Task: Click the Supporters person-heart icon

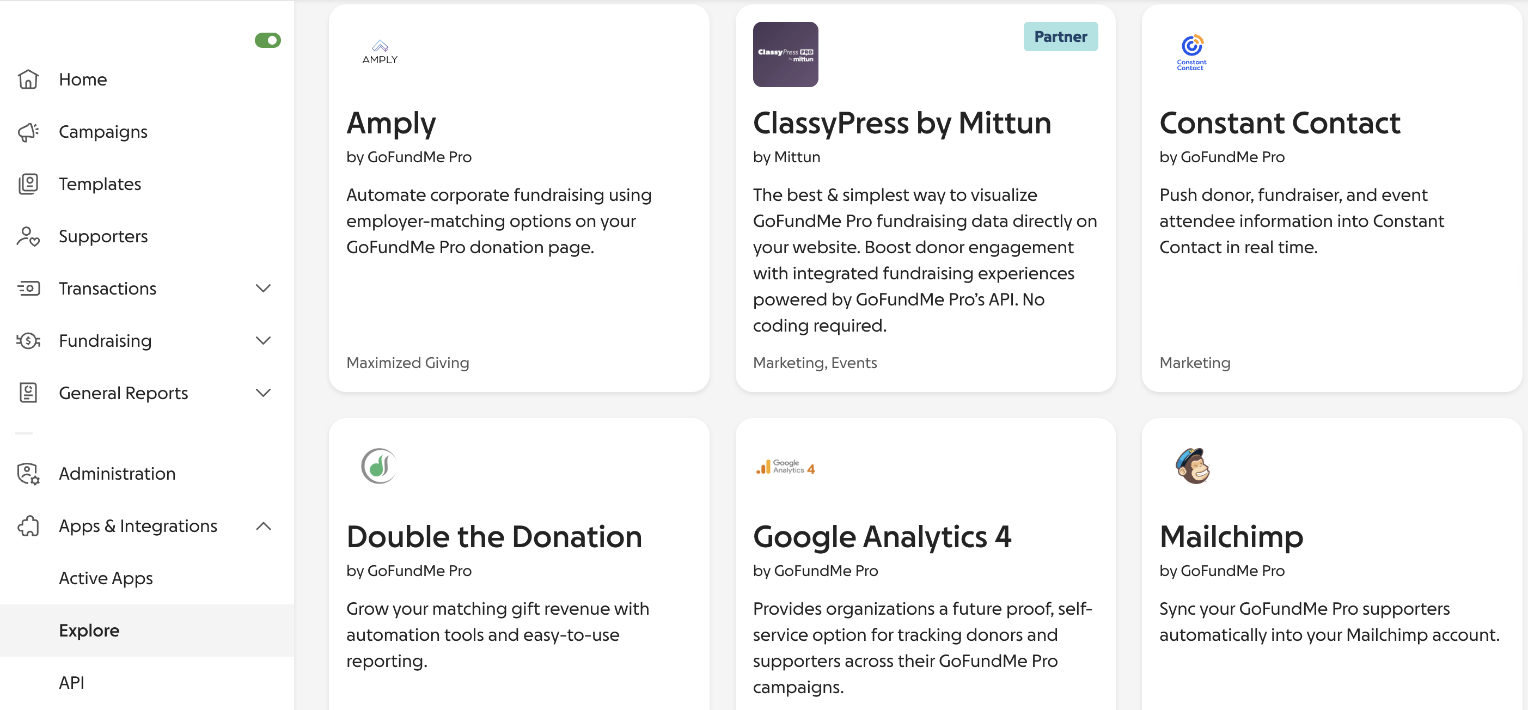Action: 28,236
